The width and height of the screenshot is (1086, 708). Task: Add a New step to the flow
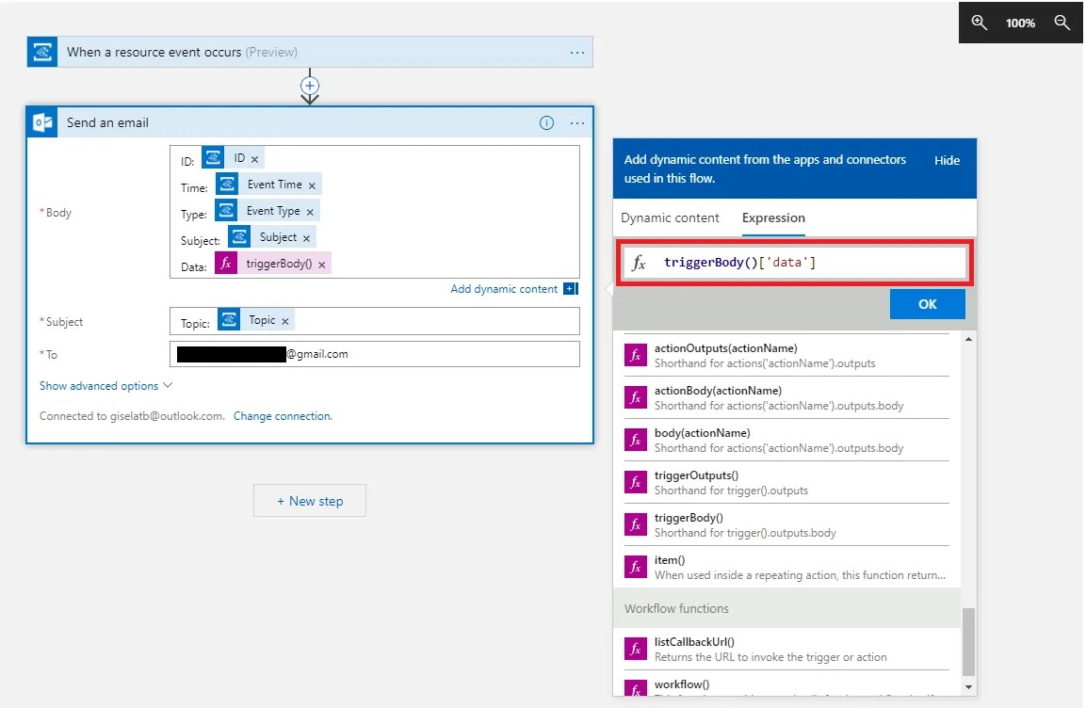310,500
